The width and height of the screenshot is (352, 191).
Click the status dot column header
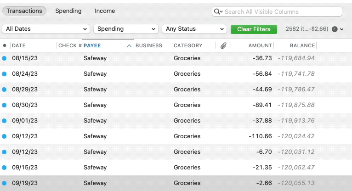coord(5,45)
